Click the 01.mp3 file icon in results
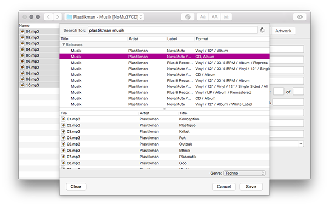The width and height of the screenshot is (329, 206). pos(63,119)
